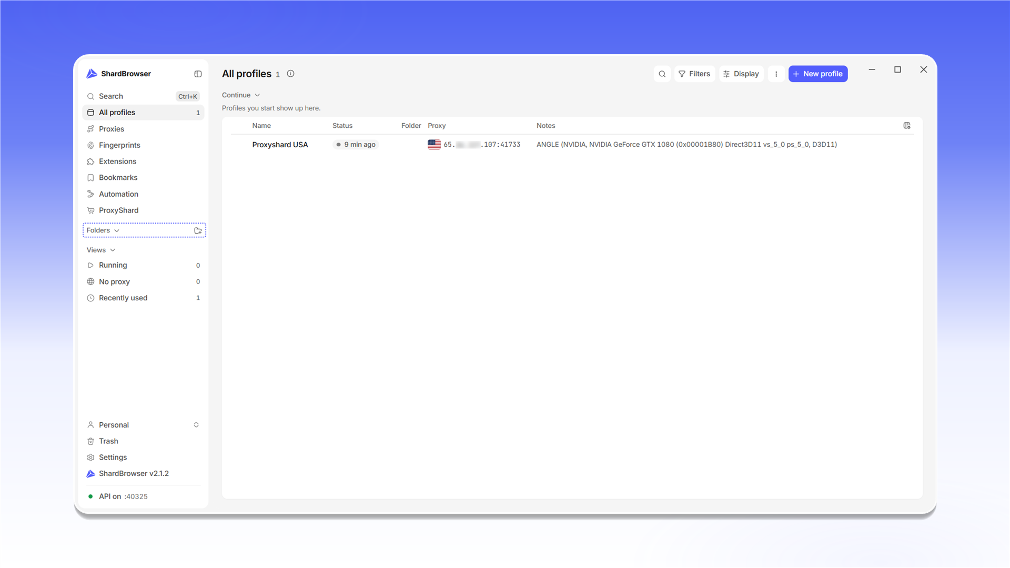This screenshot has width=1010, height=568.
Task: Click the Folder column header
Action: pos(411,126)
